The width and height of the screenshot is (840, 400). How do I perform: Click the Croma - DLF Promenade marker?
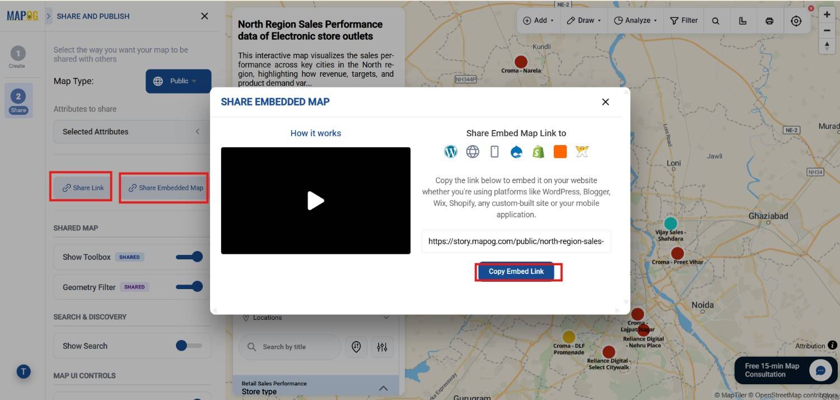tap(568, 337)
